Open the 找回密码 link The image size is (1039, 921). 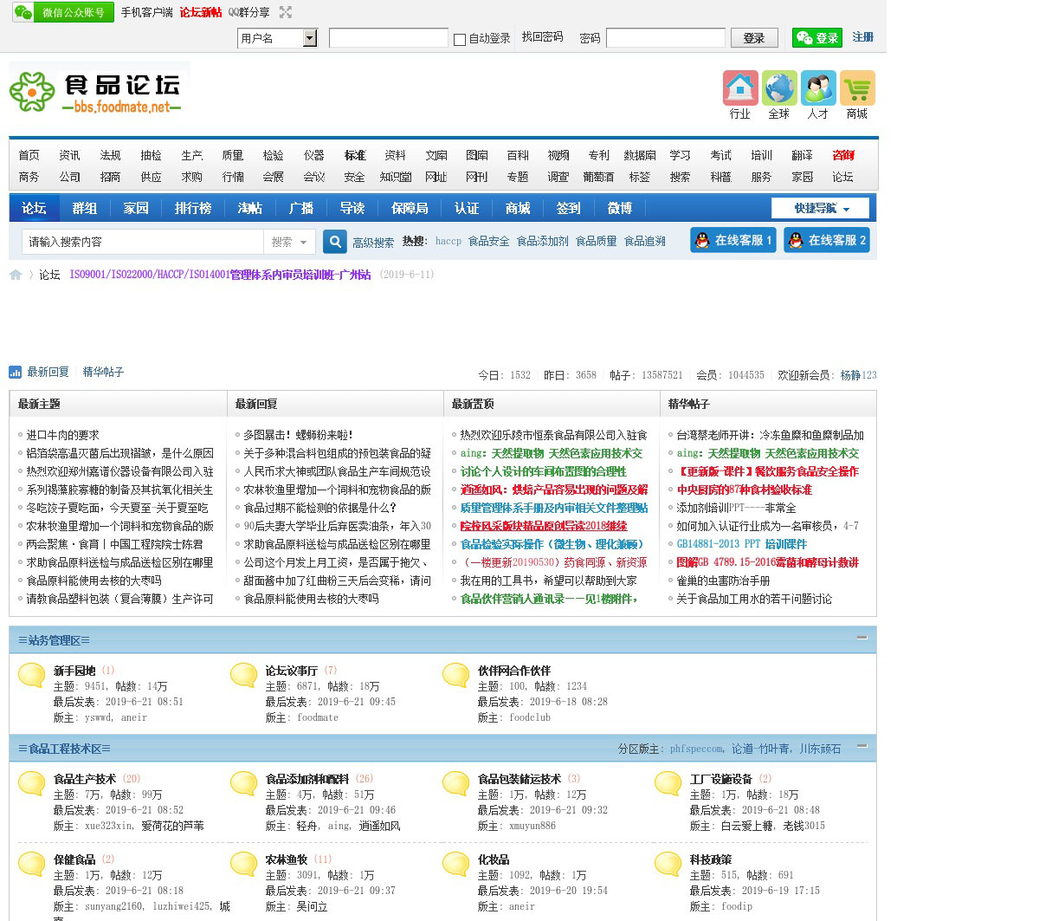coord(542,37)
